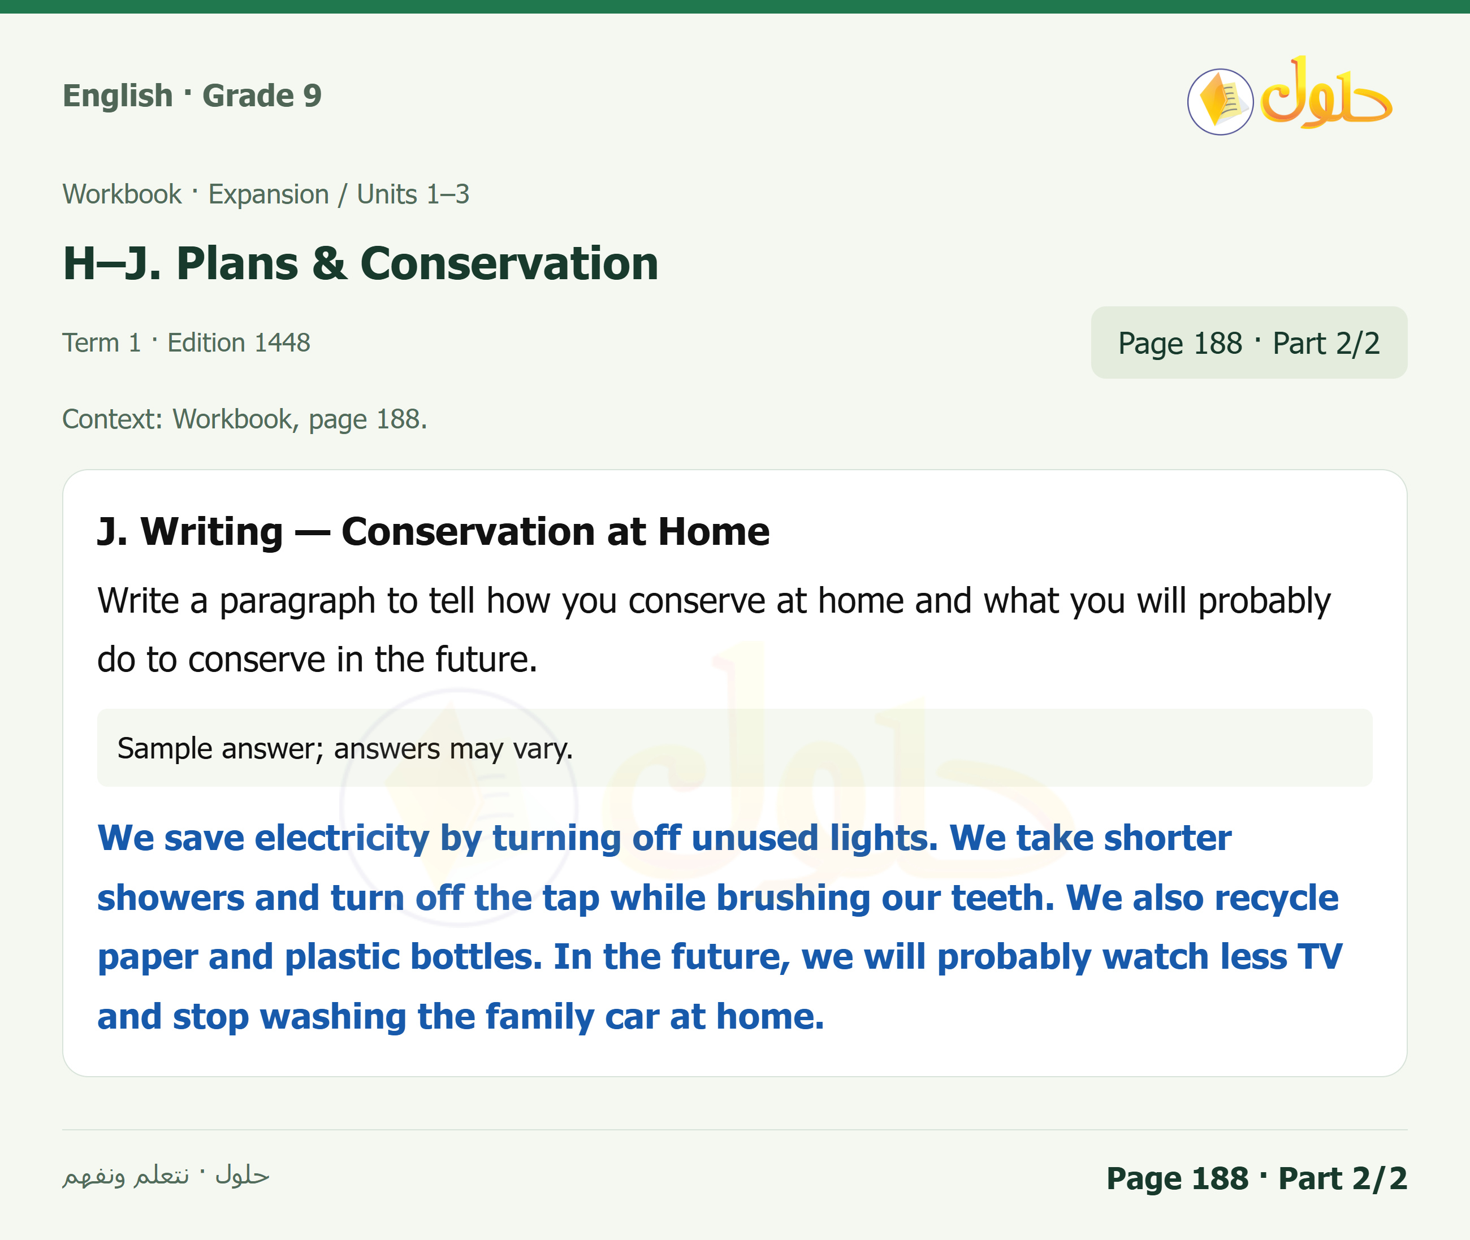Viewport: 1470px width, 1240px height.
Task: Click the footer divider line
Action: [x=734, y=1130]
